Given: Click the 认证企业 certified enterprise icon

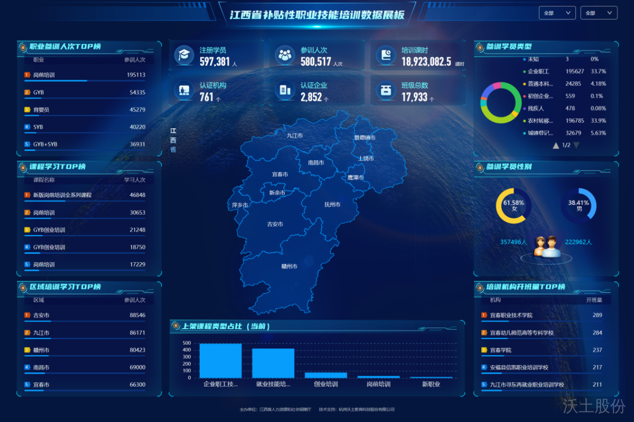Looking at the screenshot, I should [285, 90].
